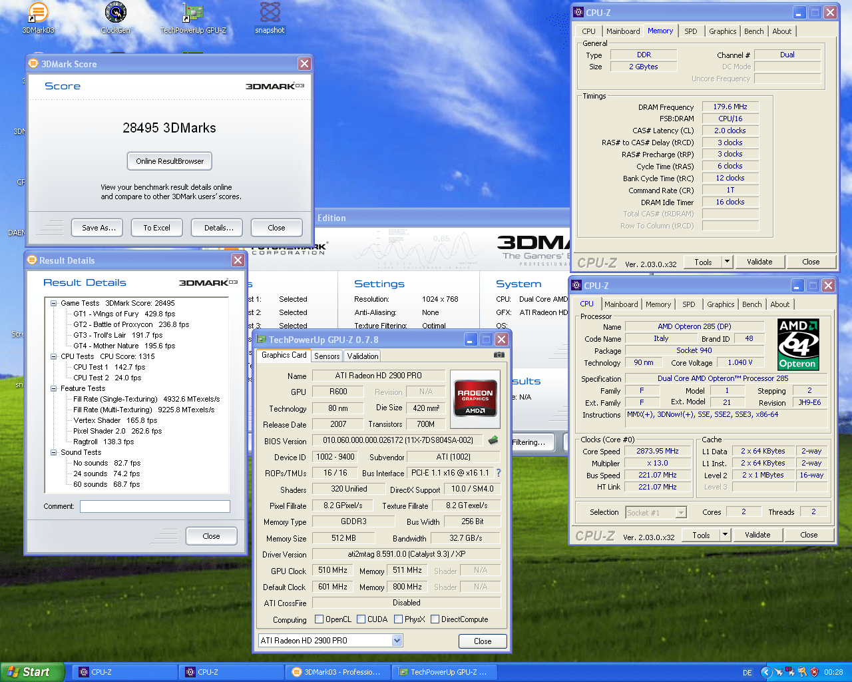Click the Details button in 3DMark Score

[218, 228]
